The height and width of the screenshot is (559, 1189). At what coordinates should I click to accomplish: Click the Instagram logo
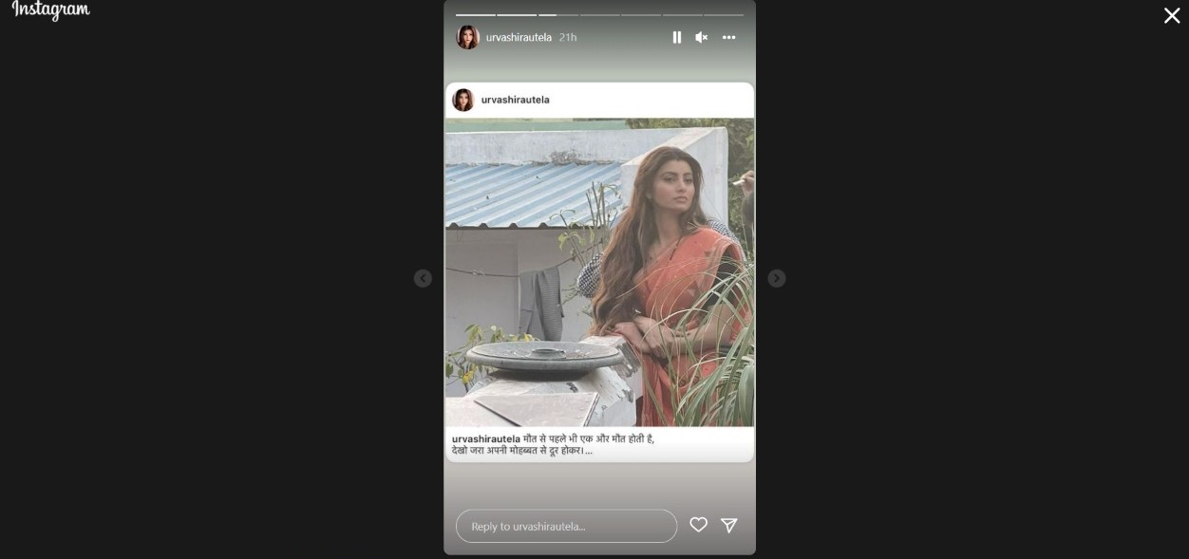51,9
